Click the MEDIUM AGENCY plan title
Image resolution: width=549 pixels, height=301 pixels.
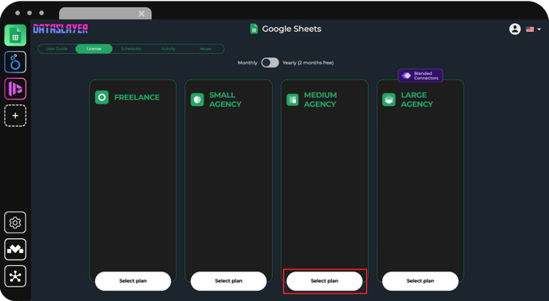point(320,100)
